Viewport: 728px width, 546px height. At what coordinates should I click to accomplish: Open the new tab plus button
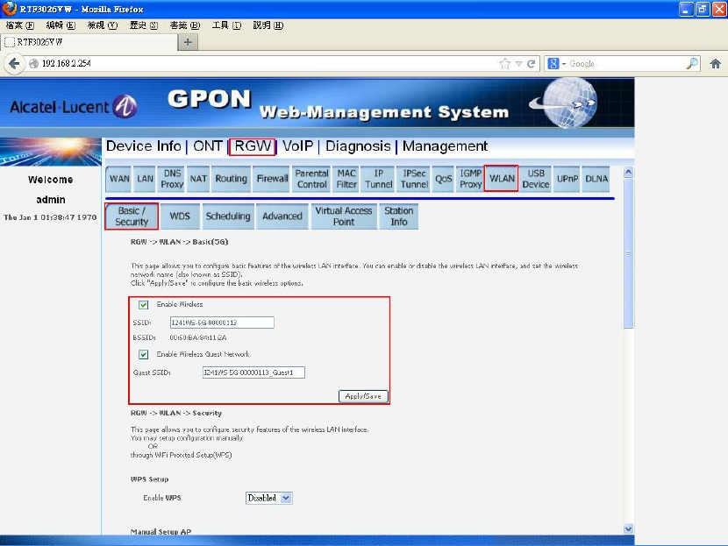[x=188, y=42]
